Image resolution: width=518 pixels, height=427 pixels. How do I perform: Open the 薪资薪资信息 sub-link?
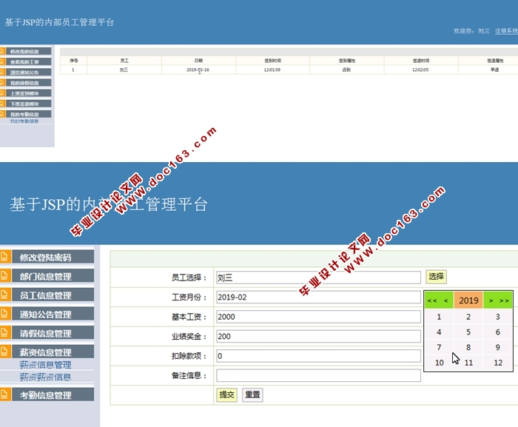45,377
